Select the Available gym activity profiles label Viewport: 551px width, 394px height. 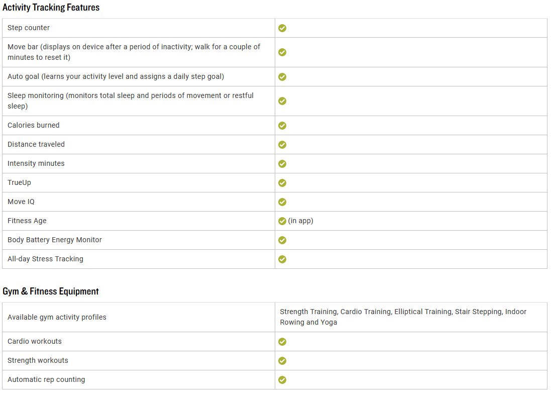point(57,317)
